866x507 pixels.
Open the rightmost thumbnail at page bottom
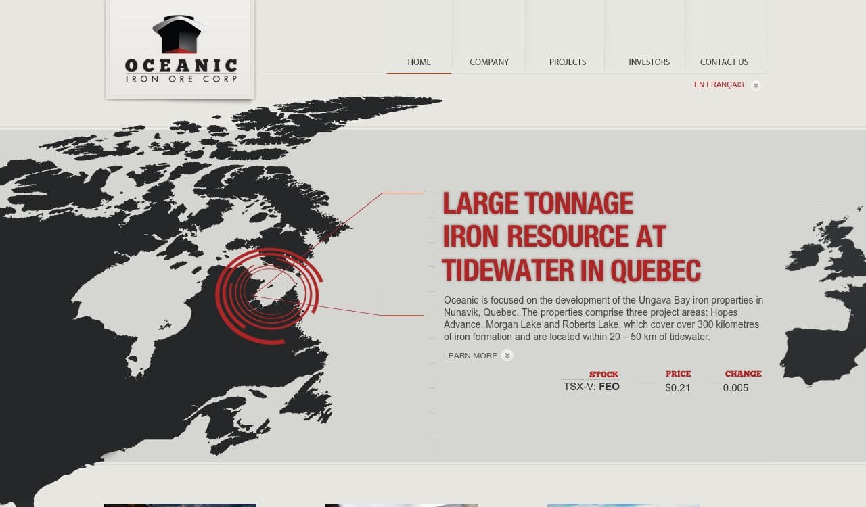[x=623, y=504]
